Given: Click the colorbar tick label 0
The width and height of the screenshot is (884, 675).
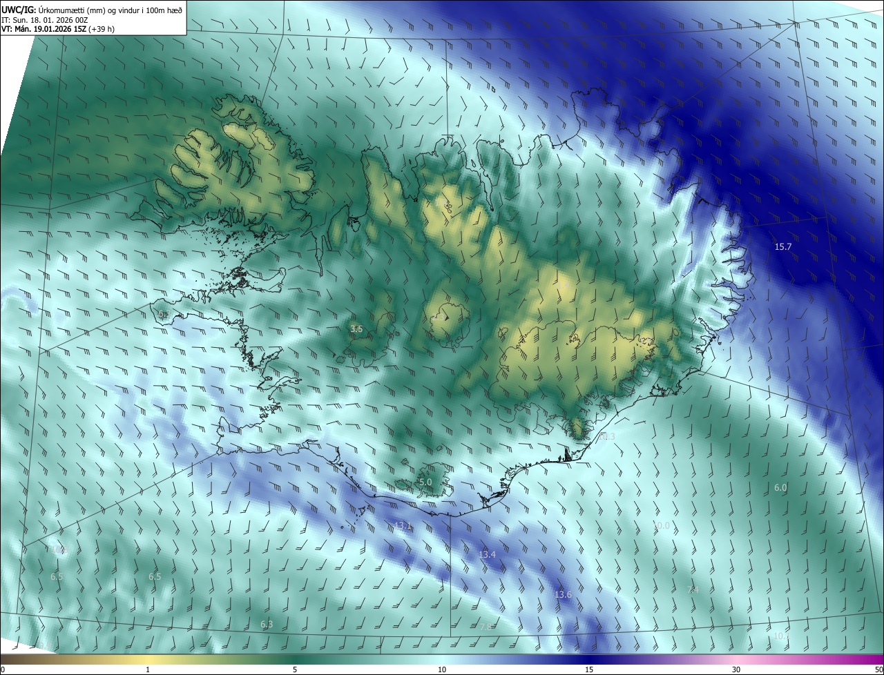Looking at the screenshot, I should click(3, 670).
